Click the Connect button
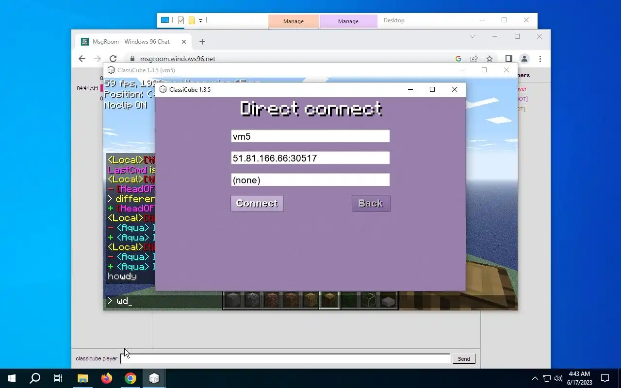The image size is (621, 388). click(257, 203)
